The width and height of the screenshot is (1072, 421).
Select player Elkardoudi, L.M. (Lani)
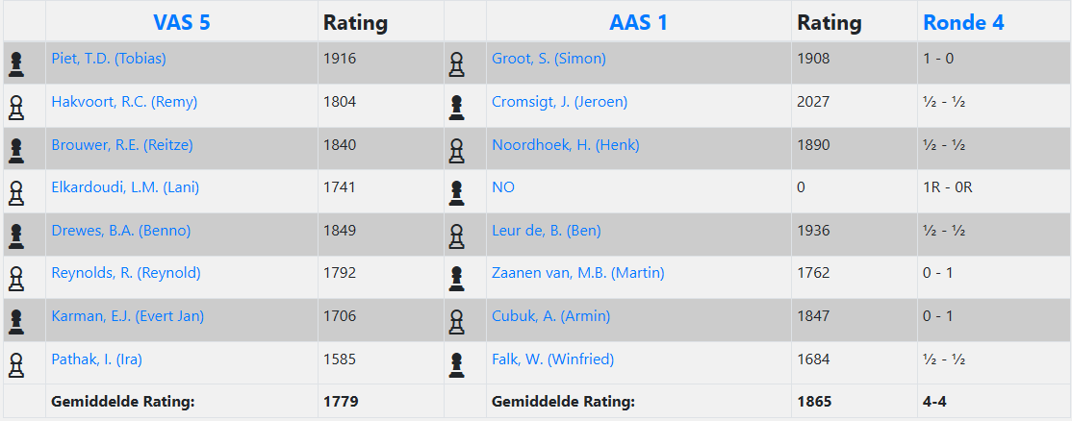(125, 187)
